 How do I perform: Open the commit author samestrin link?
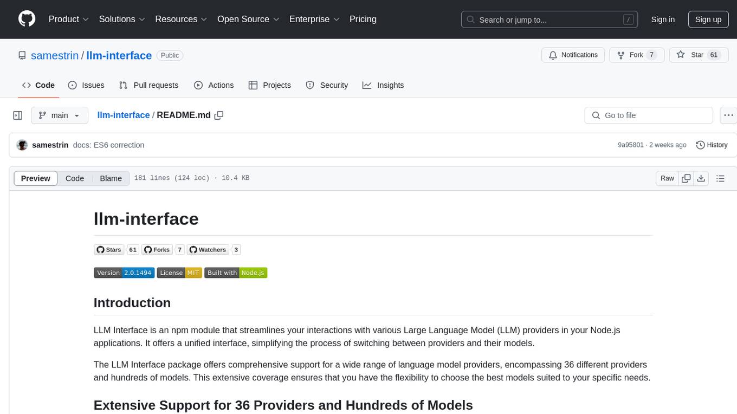[x=50, y=145]
